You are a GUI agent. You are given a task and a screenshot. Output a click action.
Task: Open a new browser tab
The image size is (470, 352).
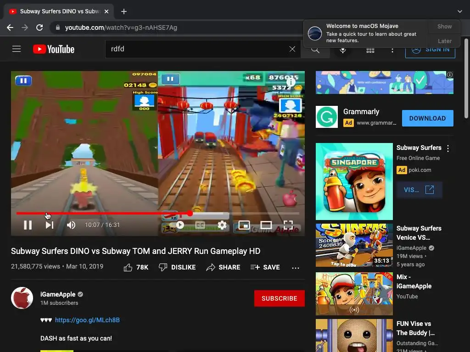[x=124, y=11]
